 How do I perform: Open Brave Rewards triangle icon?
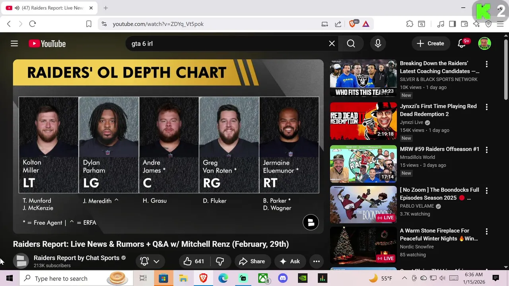pos(366,24)
